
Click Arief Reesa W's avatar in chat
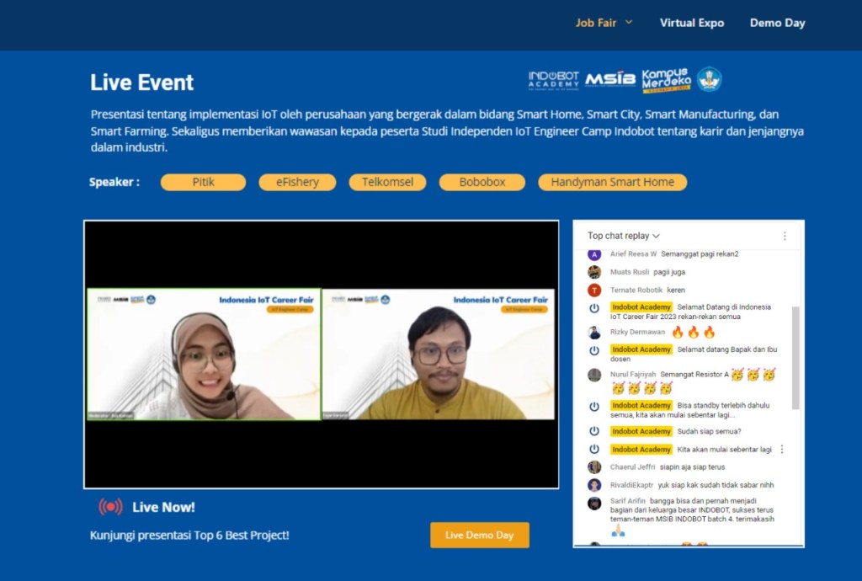[x=593, y=253]
